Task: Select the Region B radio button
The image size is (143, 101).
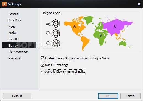Action: click(x=48, y=33)
